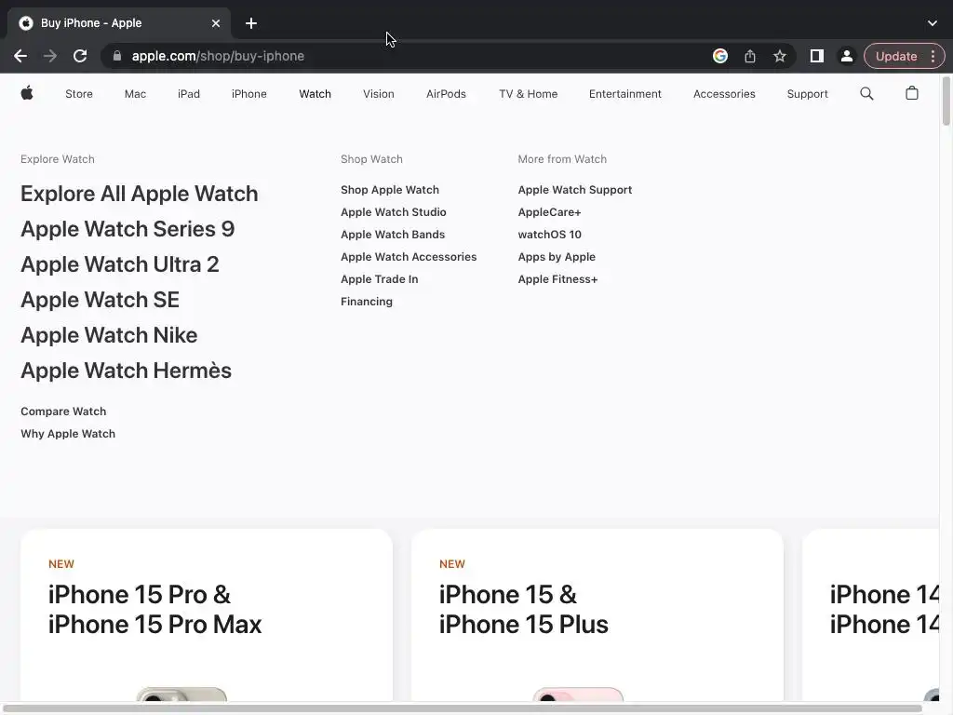Click the Update button menu
The height and width of the screenshot is (715, 953).
coord(905,56)
